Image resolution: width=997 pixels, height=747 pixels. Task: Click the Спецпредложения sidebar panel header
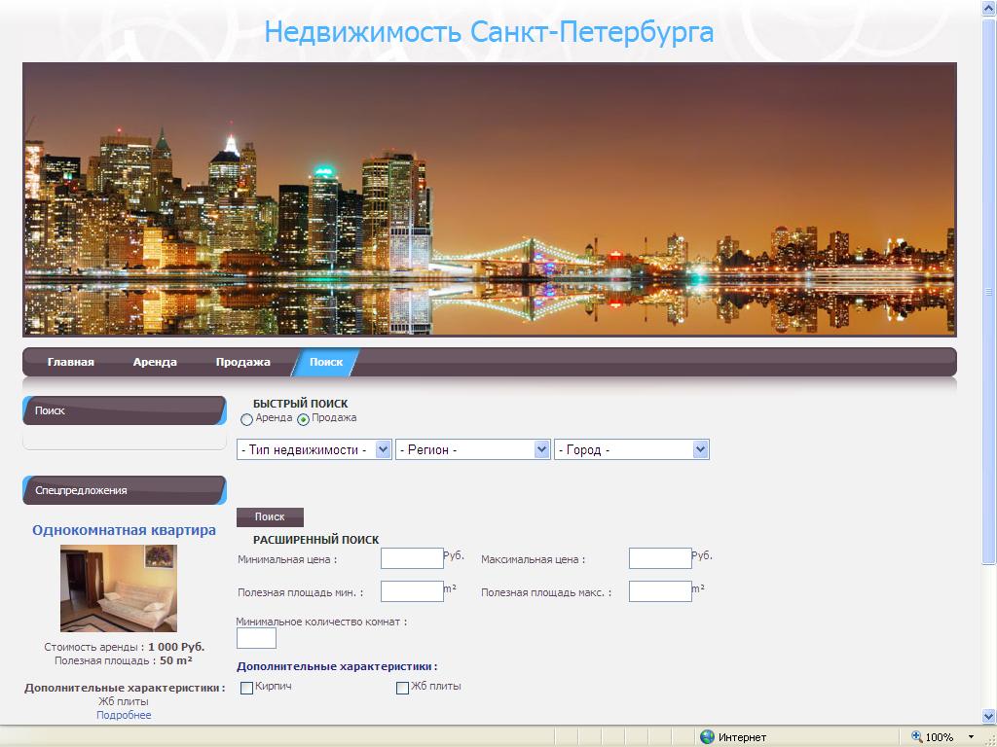click(x=125, y=490)
